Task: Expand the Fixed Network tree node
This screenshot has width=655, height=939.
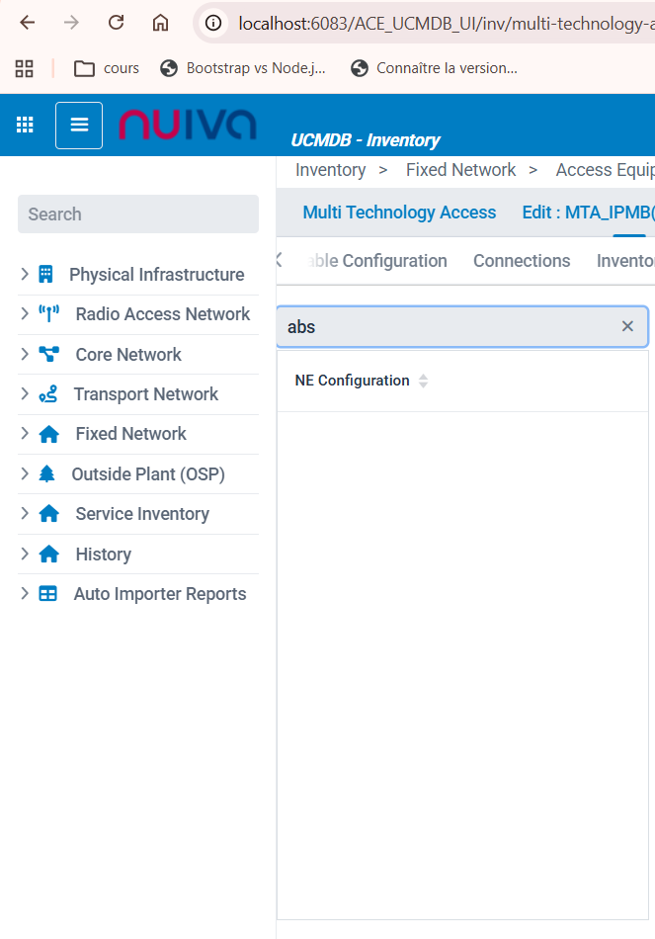Action: (25, 434)
